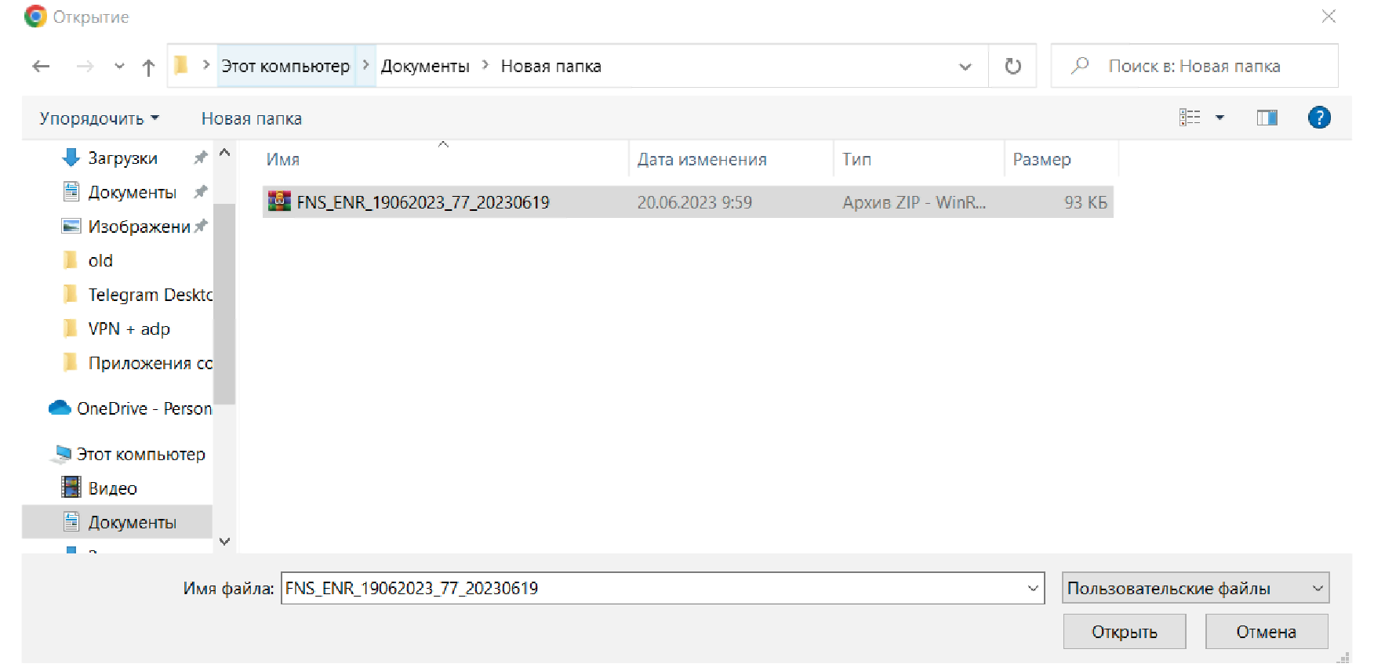Open the view options dropdown arrow

[x=1220, y=118]
